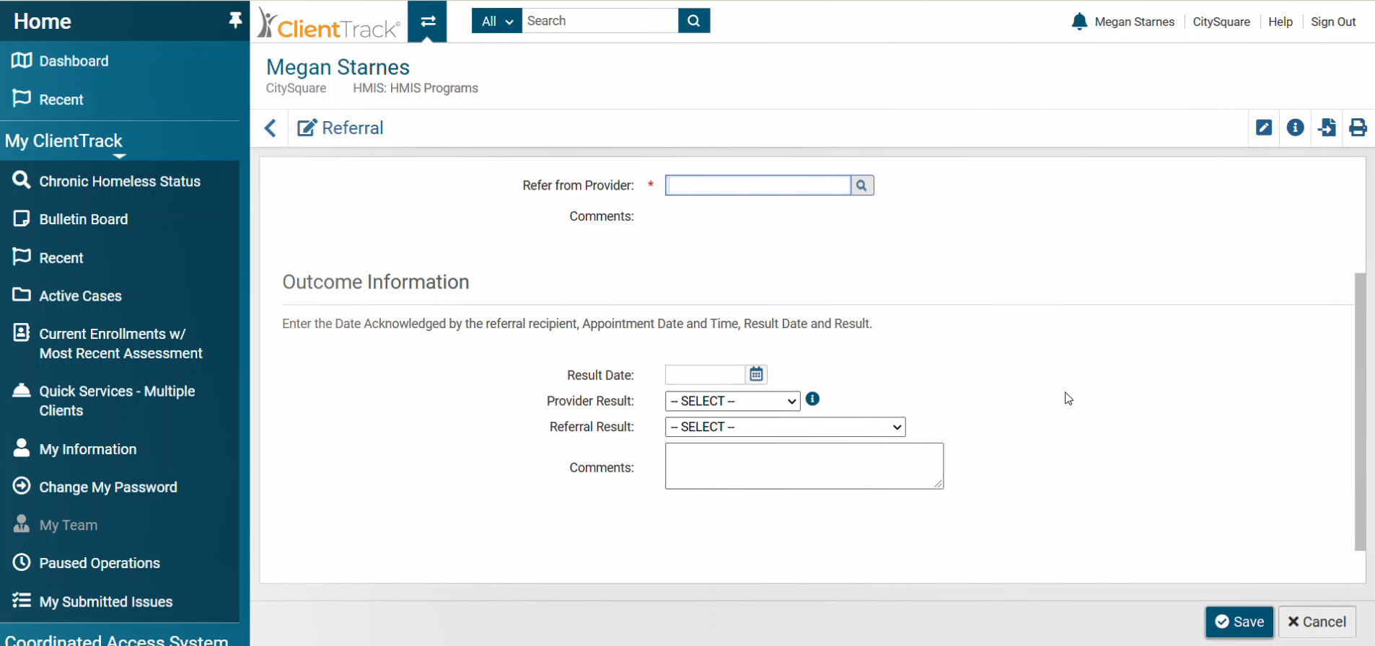Click the Save button
This screenshot has width=1375, height=646.
click(1239, 621)
